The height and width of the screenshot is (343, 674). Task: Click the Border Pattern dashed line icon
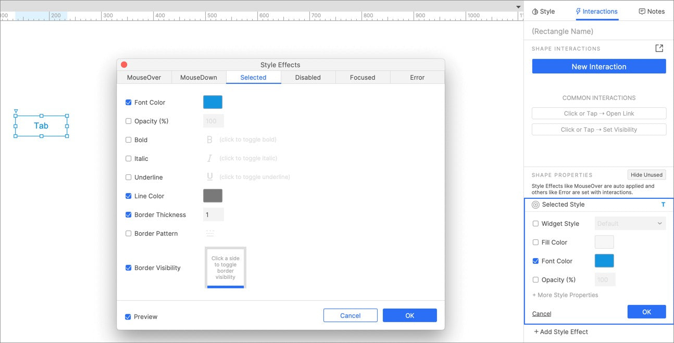[210, 233]
